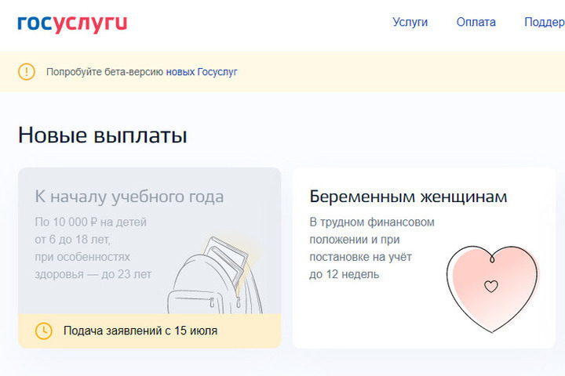Select 'Подача заявлений с 15 июля' notice
The image size is (565, 376).
(140, 331)
